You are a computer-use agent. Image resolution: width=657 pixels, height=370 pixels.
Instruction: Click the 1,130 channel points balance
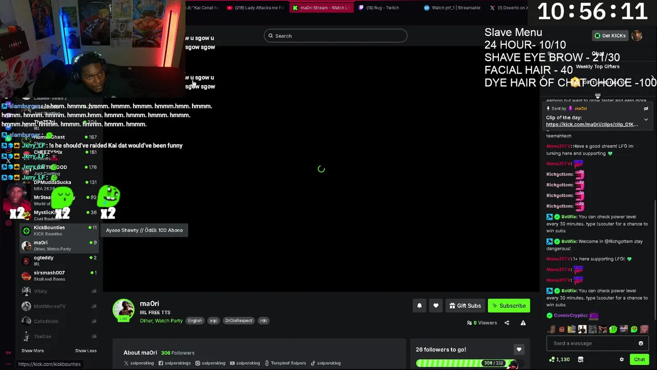tap(559, 360)
